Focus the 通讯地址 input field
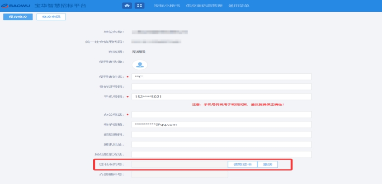The height and width of the screenshot is (184, 382). pos(222,145)
